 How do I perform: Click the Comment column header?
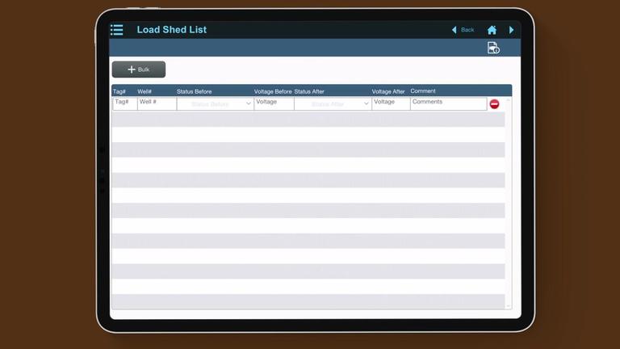423,91
